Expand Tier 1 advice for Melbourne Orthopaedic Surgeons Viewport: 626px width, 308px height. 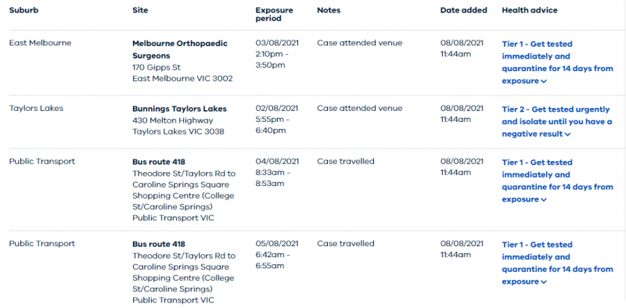(557, 63)
